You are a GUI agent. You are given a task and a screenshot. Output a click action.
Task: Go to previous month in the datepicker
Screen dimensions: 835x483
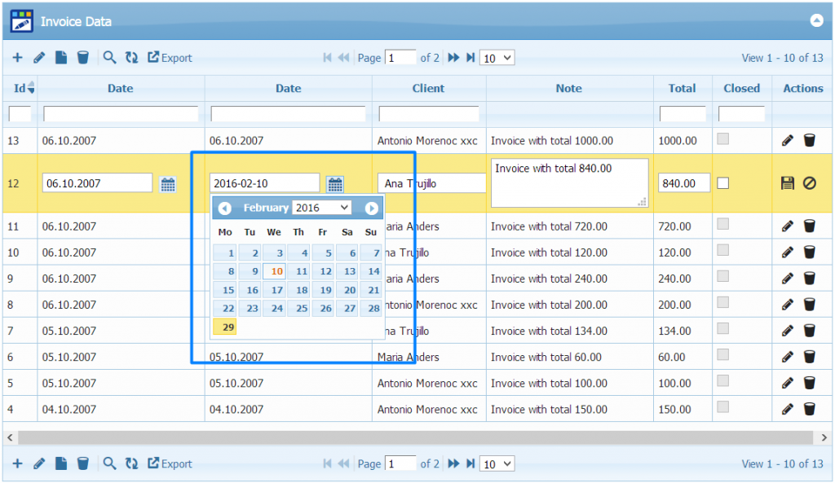225,209
